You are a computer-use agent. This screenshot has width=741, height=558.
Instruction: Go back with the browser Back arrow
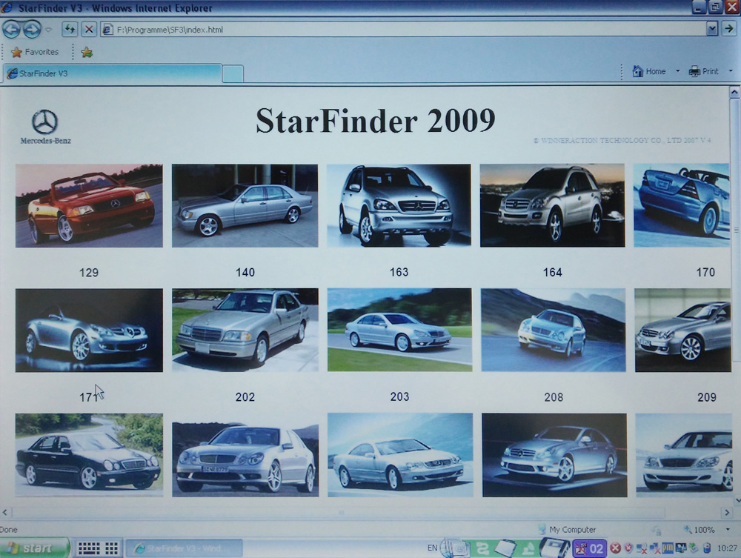tap(11, 30)
